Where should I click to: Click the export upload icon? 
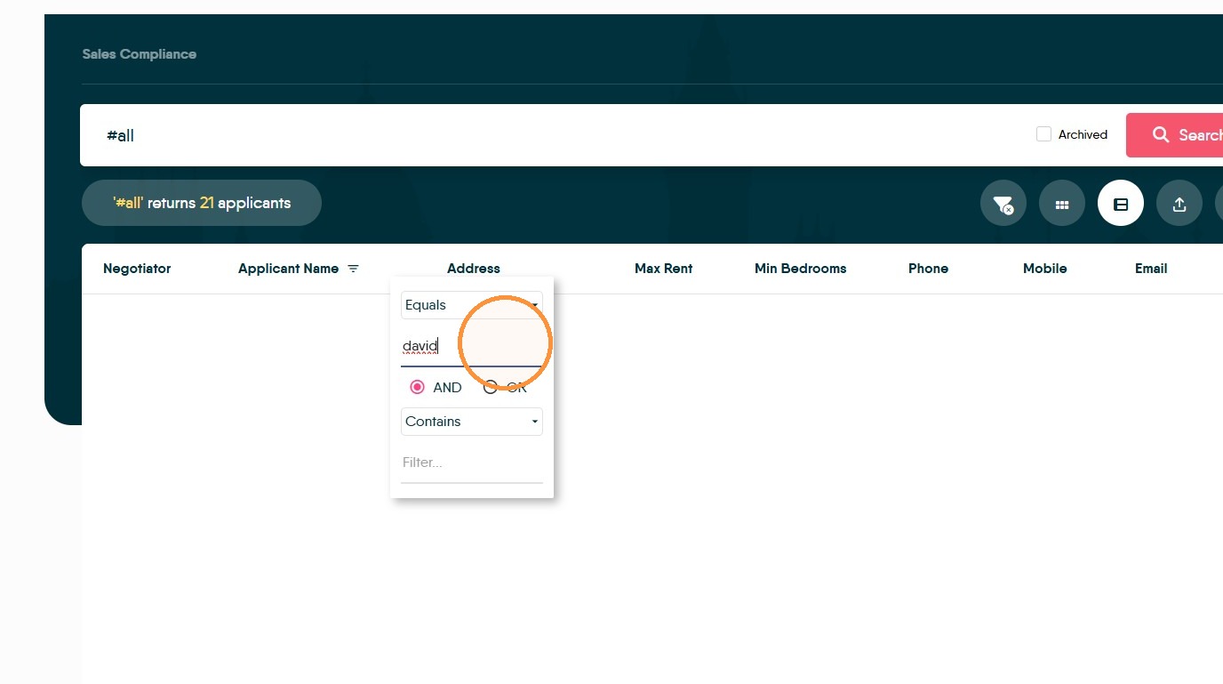[x=1179, y=204]
